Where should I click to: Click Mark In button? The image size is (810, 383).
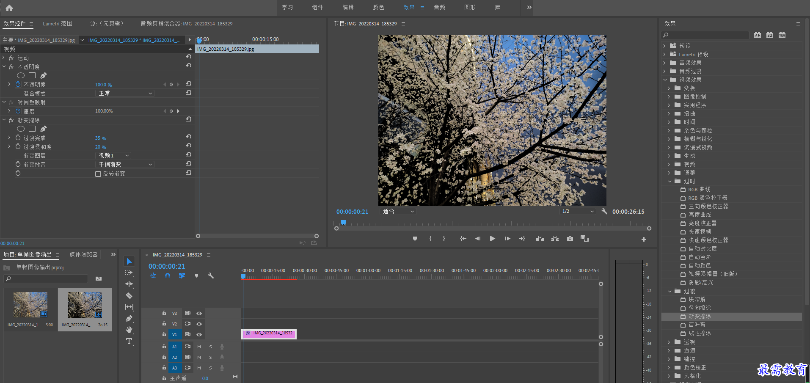[430, 239]
